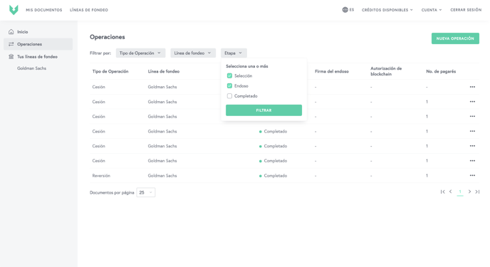Open the Créditos Disponibles menu

click(387, 10)
